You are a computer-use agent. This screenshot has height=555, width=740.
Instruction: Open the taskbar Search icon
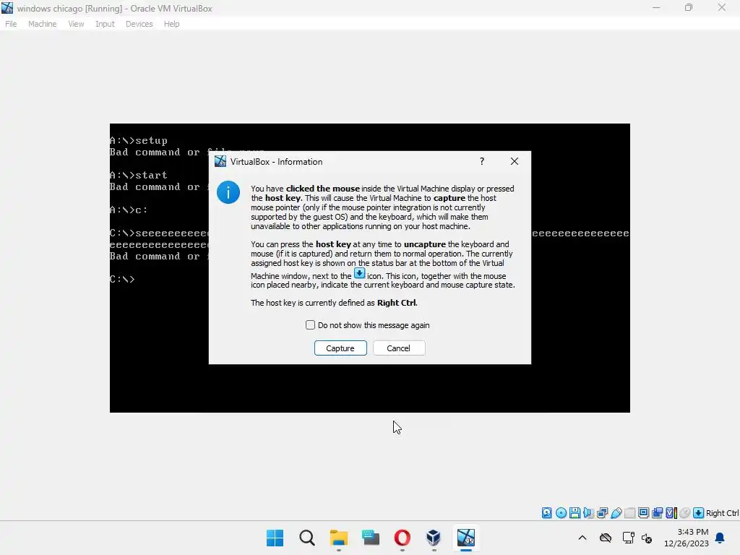[x=306, y=538]
